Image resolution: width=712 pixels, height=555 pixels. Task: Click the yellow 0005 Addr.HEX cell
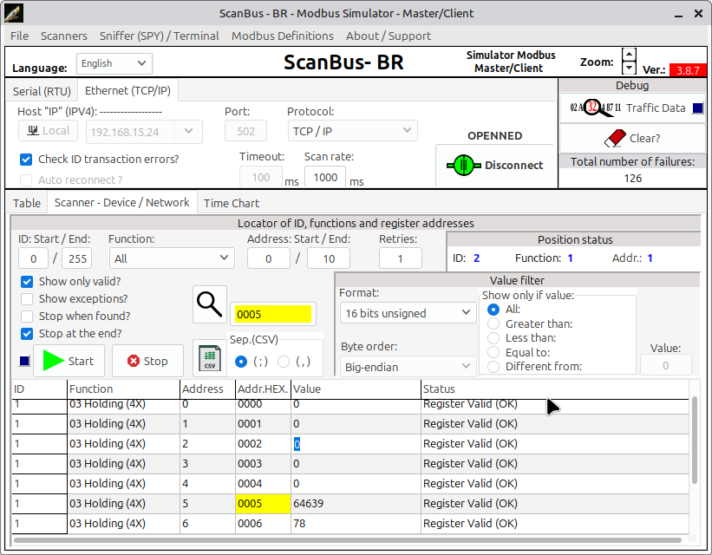[x=263, y=504]
